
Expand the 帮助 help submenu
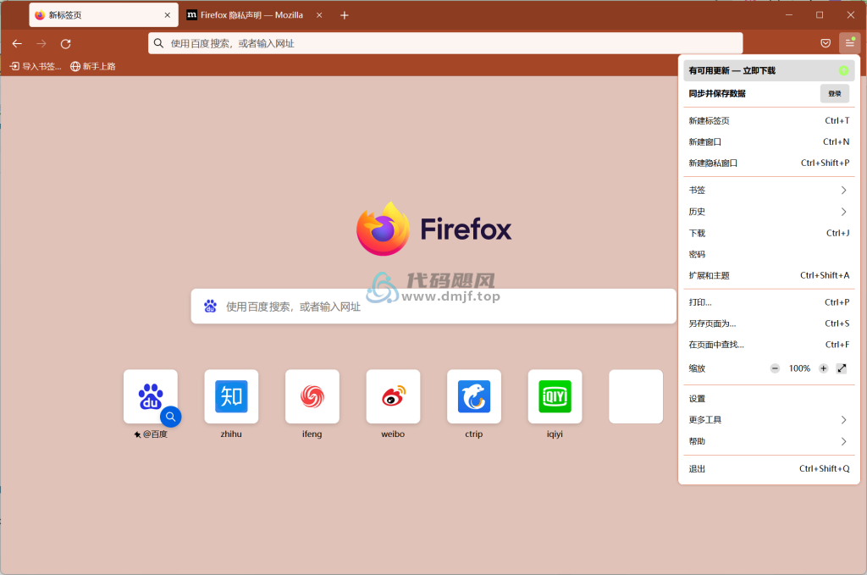[x=769, y=441]
